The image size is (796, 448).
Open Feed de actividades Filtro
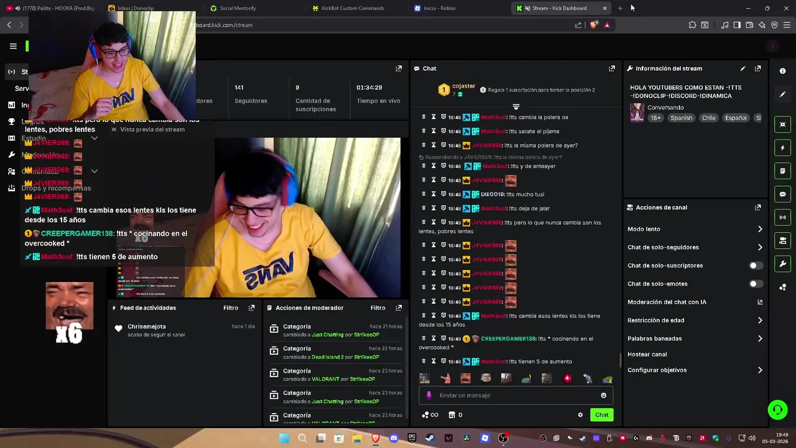tap(231, 308)
